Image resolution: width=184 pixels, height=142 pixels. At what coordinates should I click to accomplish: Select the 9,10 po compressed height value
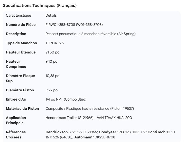click(x=51, y=61)
